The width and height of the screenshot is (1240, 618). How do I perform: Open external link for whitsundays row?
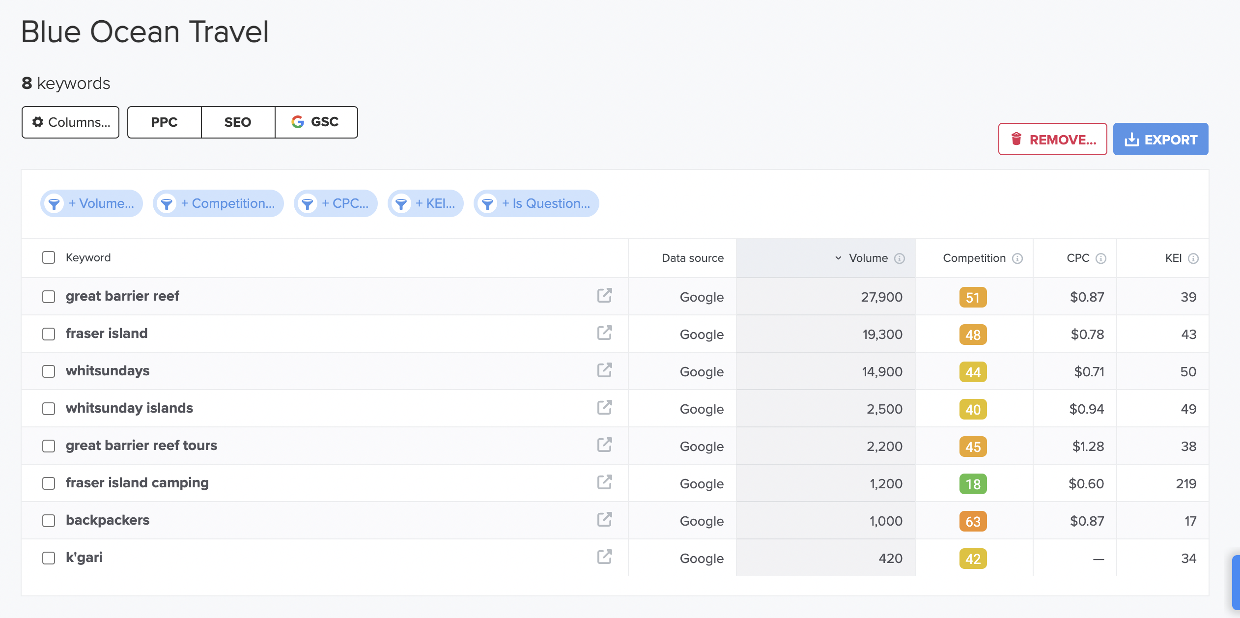click(604, 370)
